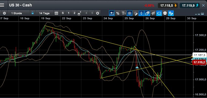Toggle the blue padlock lock

coord(32,13)
